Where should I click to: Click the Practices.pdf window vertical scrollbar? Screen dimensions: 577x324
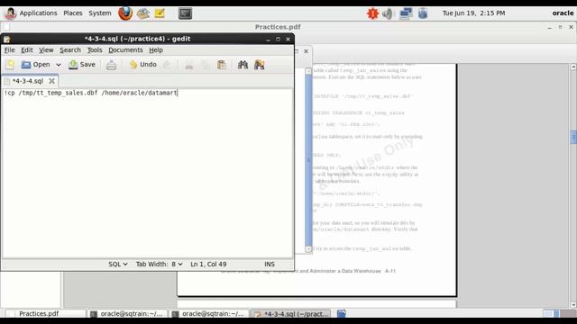pyautogui.click(x=573, y=137)
